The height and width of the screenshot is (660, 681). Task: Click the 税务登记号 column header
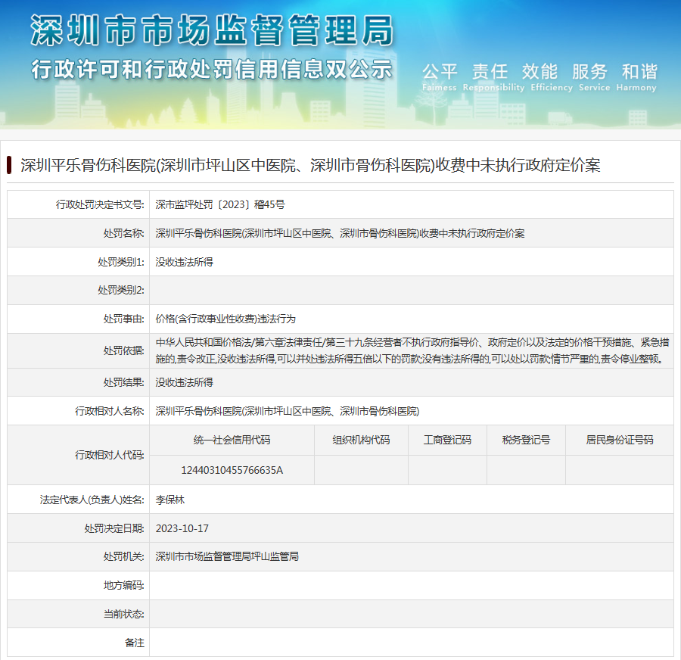click(526, 441)
